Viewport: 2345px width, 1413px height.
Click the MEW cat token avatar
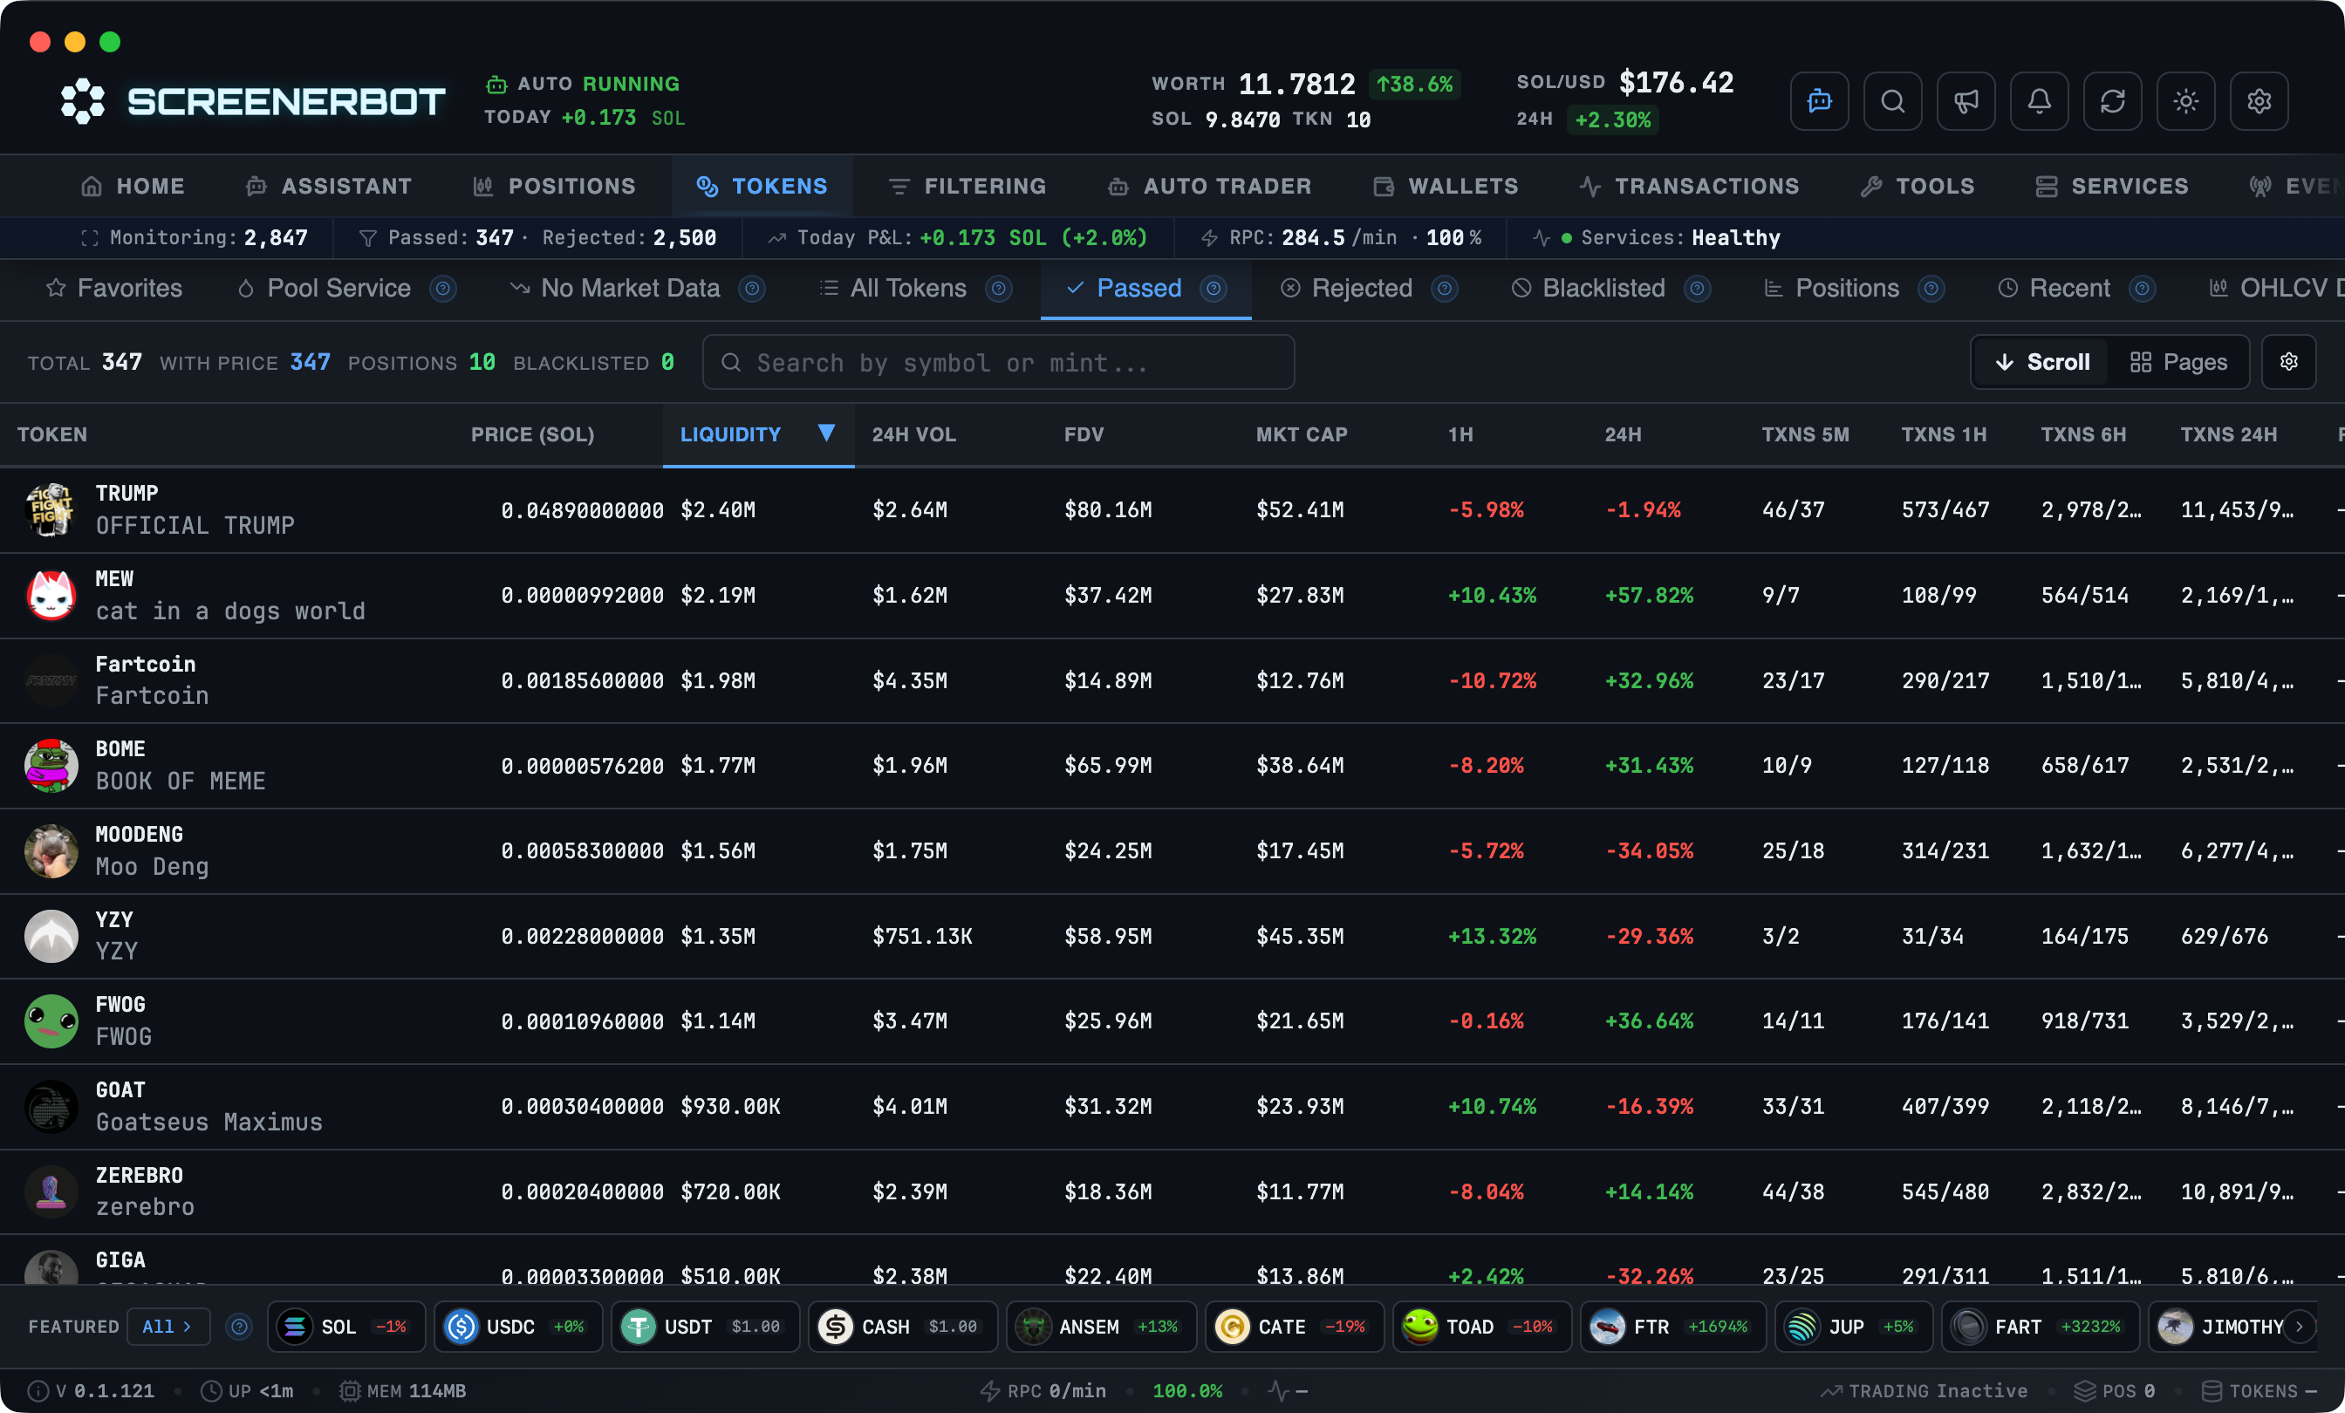click(51, 595)
